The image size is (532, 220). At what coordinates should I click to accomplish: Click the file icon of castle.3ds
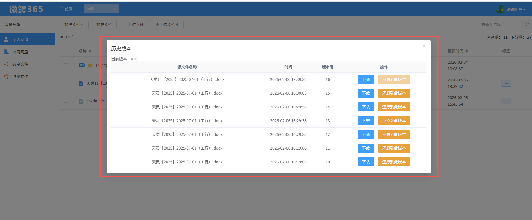[x=81, y=101]
